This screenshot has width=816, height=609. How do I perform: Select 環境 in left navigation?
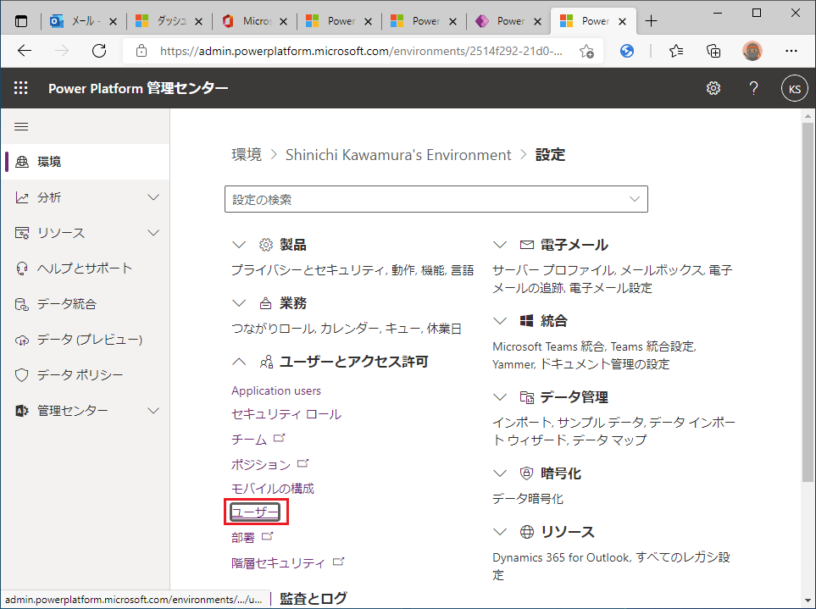49,162
